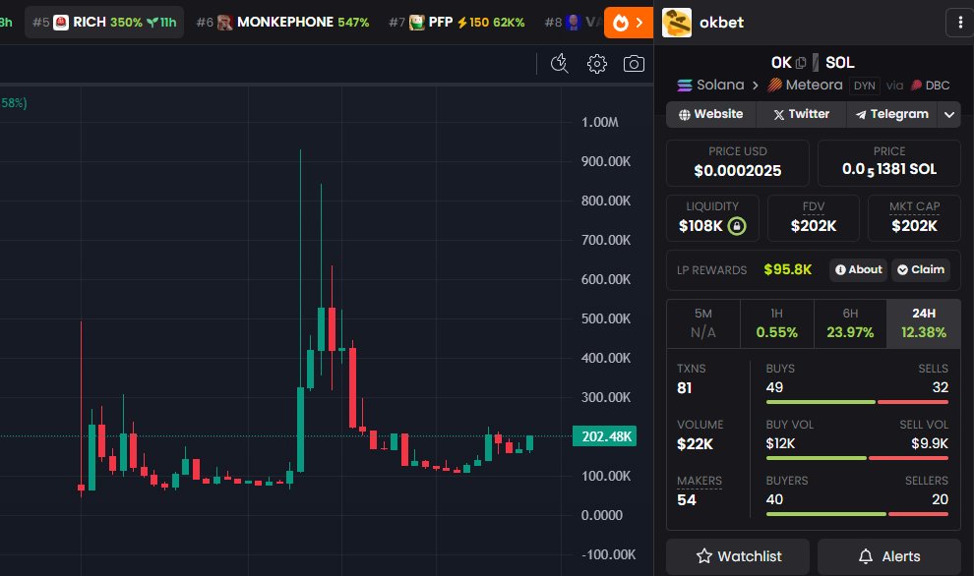
Task: Click the Solana chain link
Action: (x=710, y=86)
